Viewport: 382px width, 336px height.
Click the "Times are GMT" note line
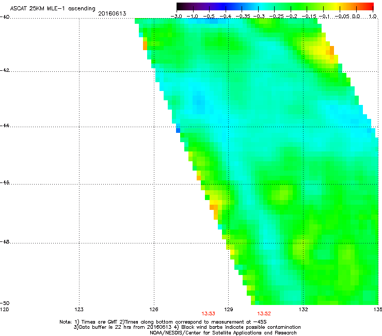[x=163, y=322]
